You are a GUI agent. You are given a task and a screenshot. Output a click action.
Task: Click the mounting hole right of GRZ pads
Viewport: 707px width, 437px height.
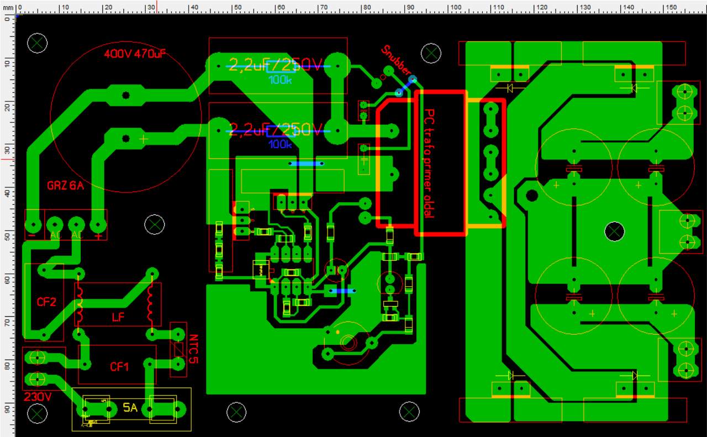click(155, 224)
